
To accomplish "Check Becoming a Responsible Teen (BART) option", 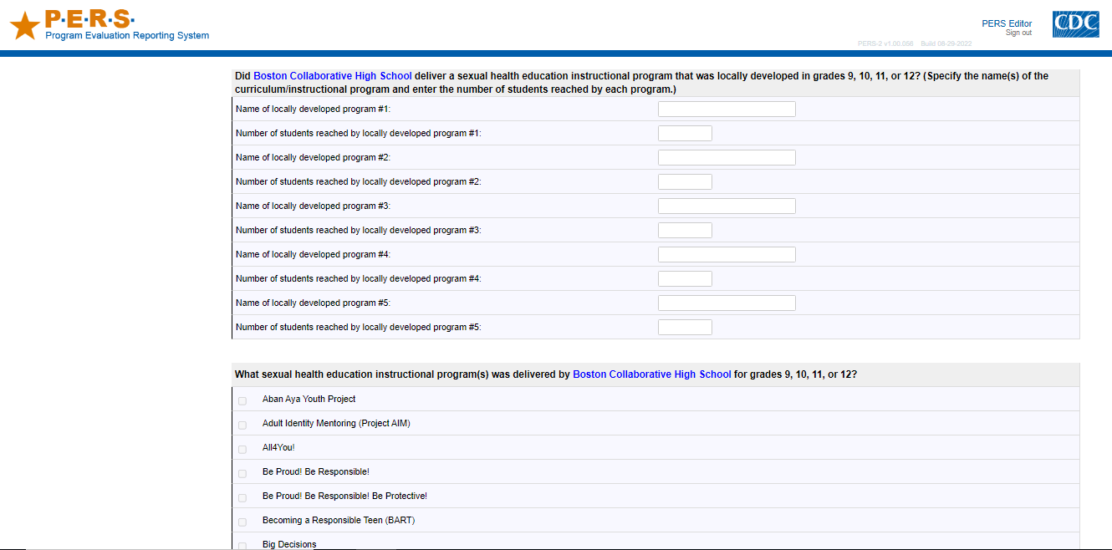I will tap(242, 522).
